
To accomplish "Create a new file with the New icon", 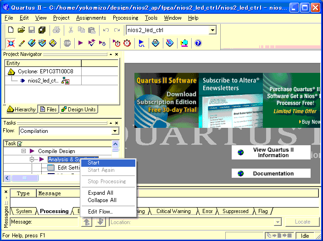I will coord(11,30).
